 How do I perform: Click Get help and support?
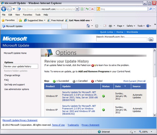click(x=15, y=84)
